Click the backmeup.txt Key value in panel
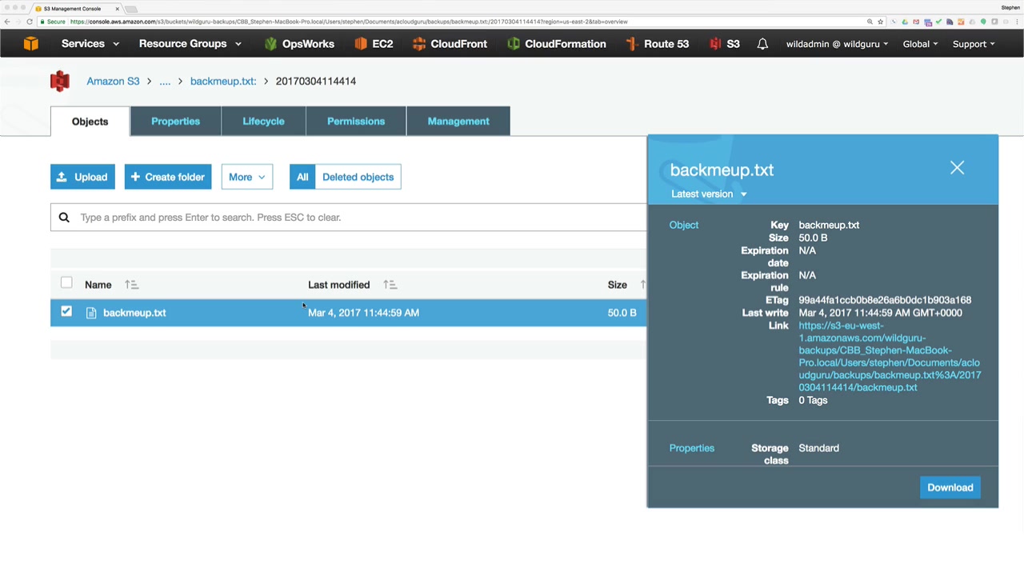This screenshot has width=1024, height=576. 829,225
